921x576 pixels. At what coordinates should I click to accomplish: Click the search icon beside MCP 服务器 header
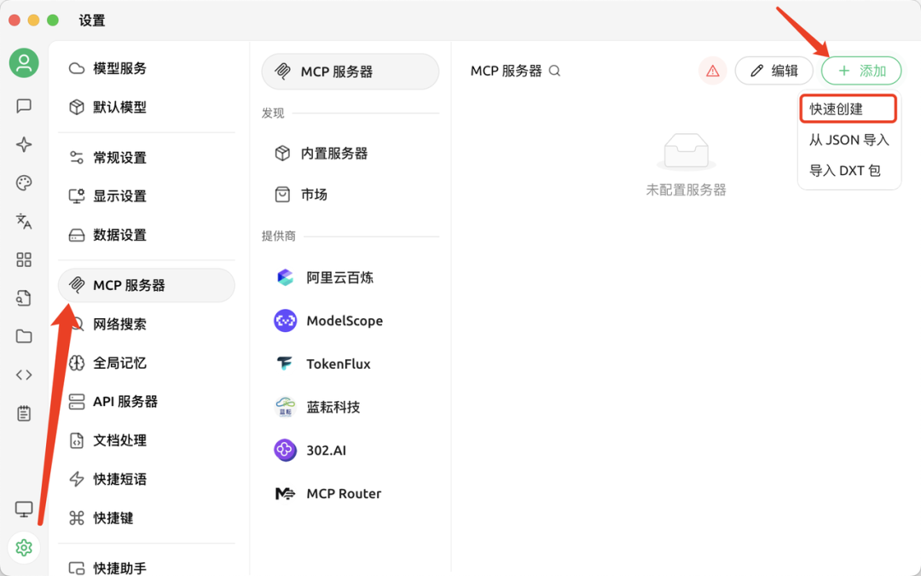[x=554, y=71]
